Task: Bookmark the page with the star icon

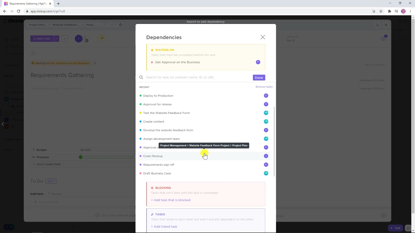Action: point(381,11)
